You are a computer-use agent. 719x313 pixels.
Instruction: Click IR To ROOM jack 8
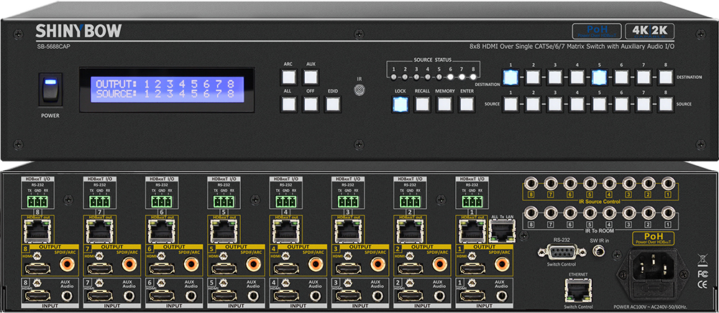[531, 213]
